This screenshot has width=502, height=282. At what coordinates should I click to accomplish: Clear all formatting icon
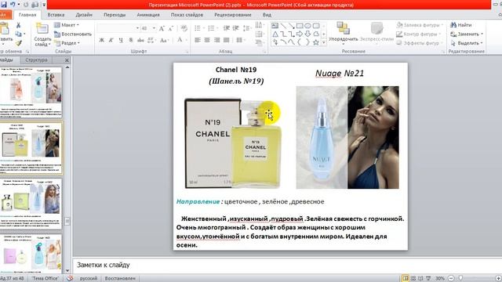tap(184, 28)
